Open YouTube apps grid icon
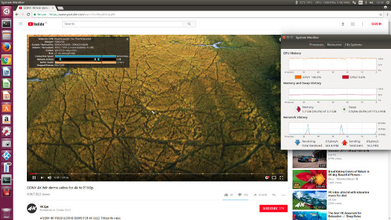Image resolution: width=391 pixels, height=220 pixels. point(353,24)
